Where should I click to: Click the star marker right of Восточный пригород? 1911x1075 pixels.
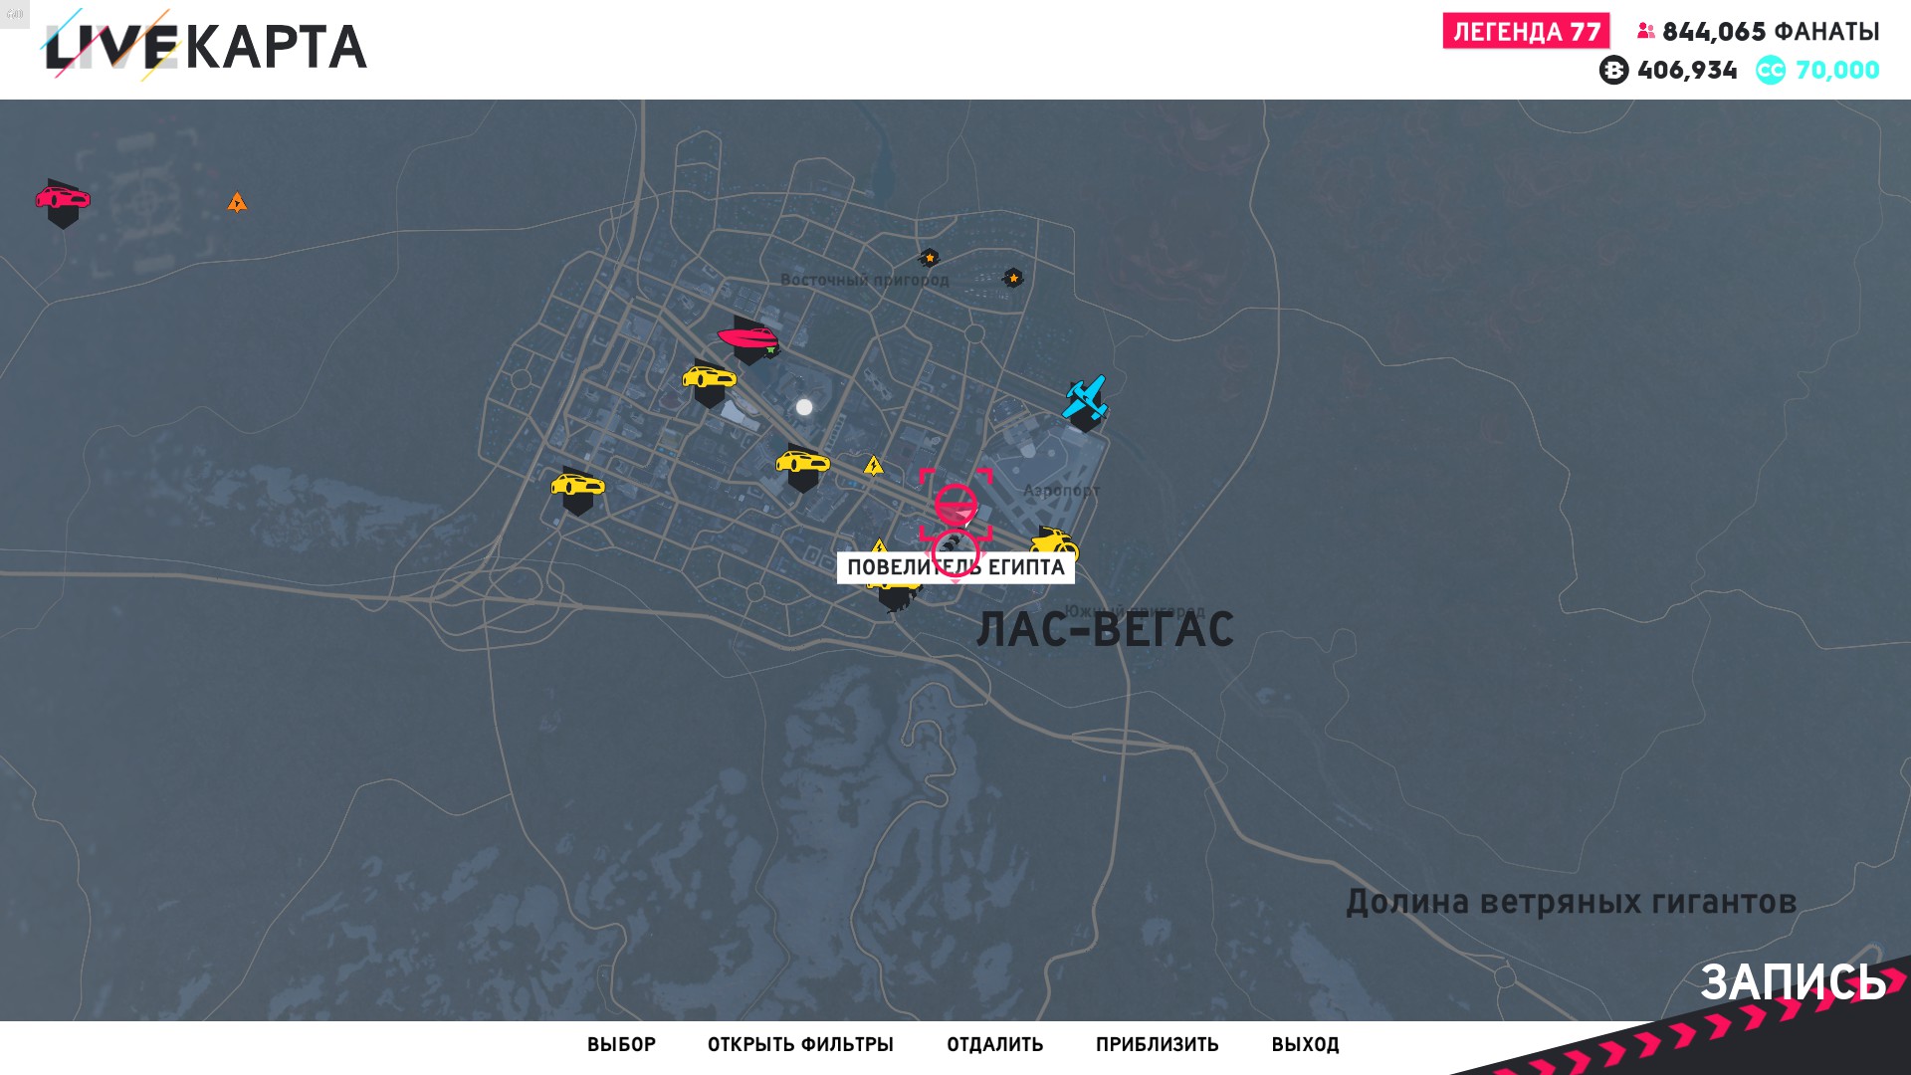tap(1013, 278)
